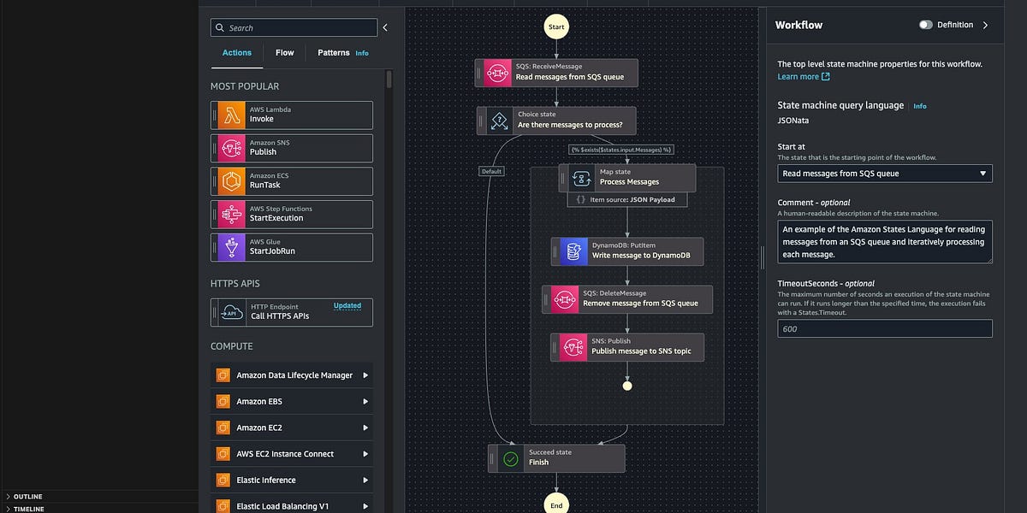Open the Patterns tab
The width and height of the screenshot is (1027, 513).
(330, 52)
